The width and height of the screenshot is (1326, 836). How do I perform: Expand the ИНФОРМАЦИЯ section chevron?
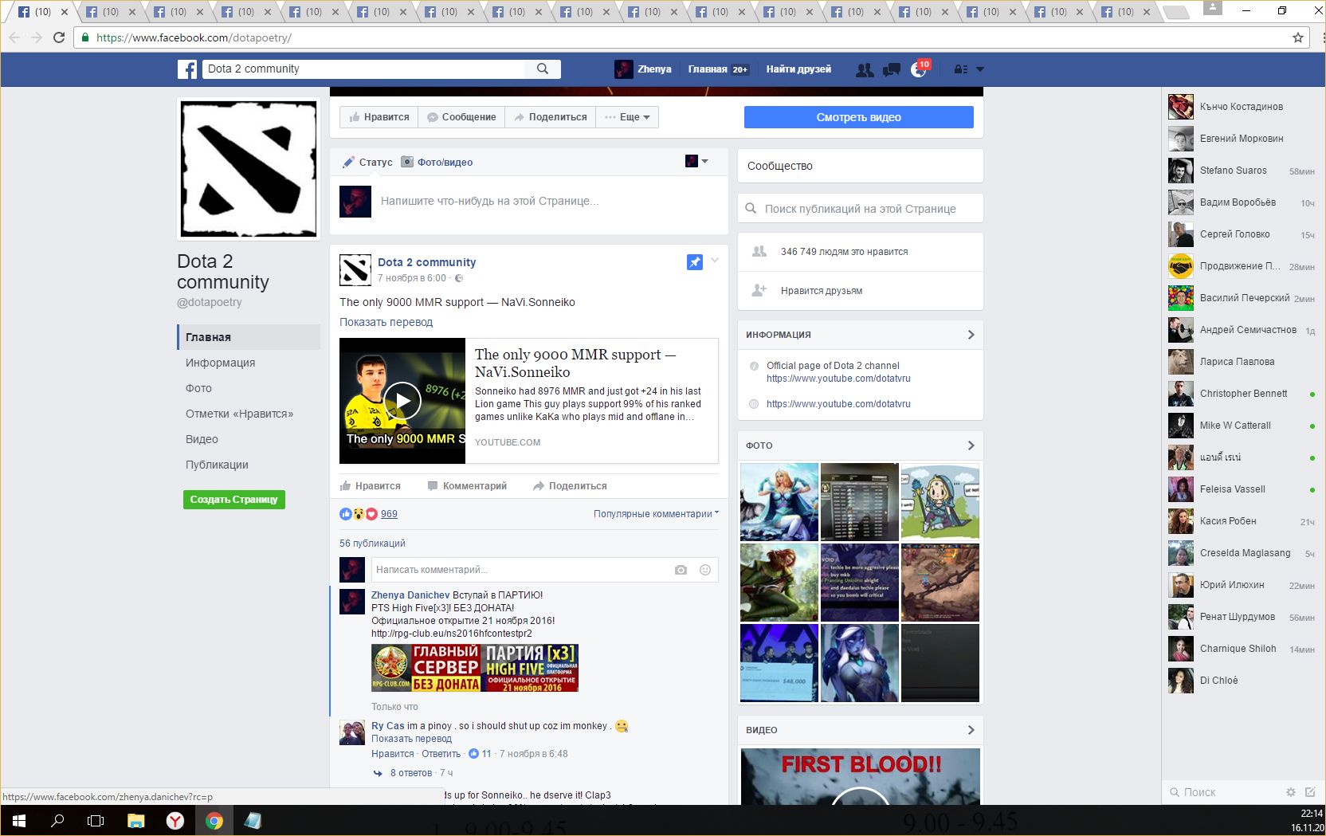click(971, 335)
